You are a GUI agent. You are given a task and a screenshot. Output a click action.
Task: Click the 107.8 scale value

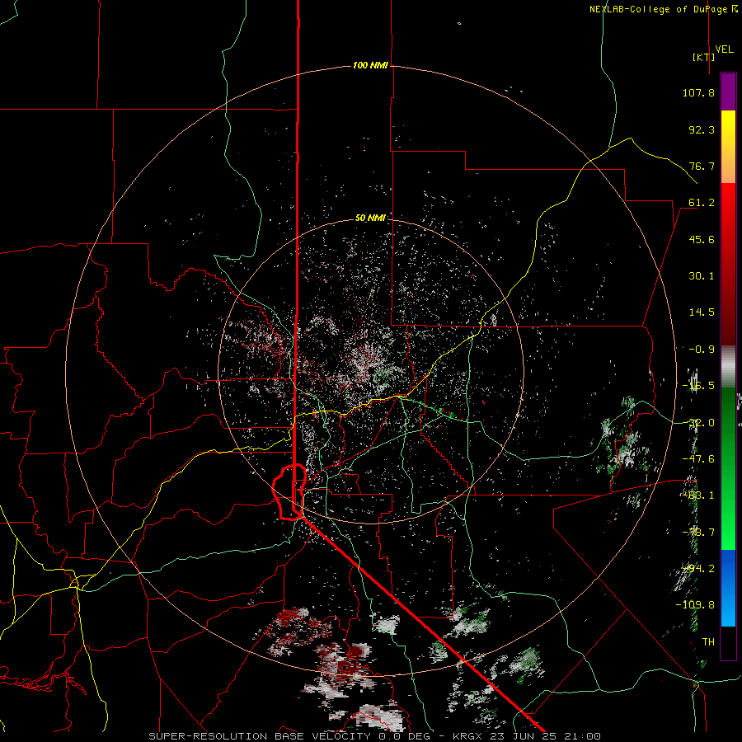[698, 92]
